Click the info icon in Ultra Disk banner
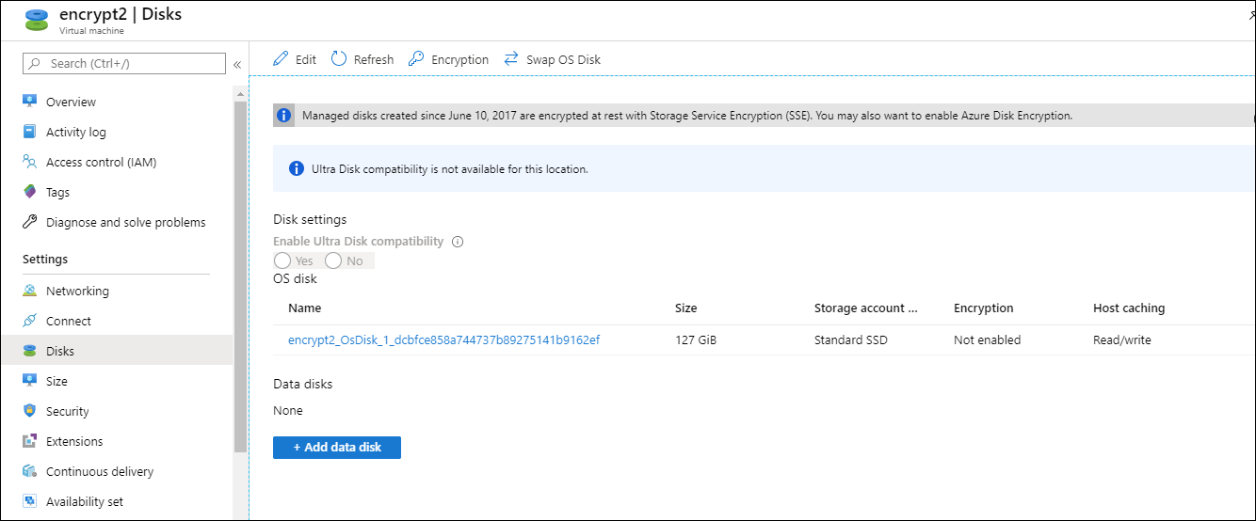The image size is (1256, 521). click(296, 169)
